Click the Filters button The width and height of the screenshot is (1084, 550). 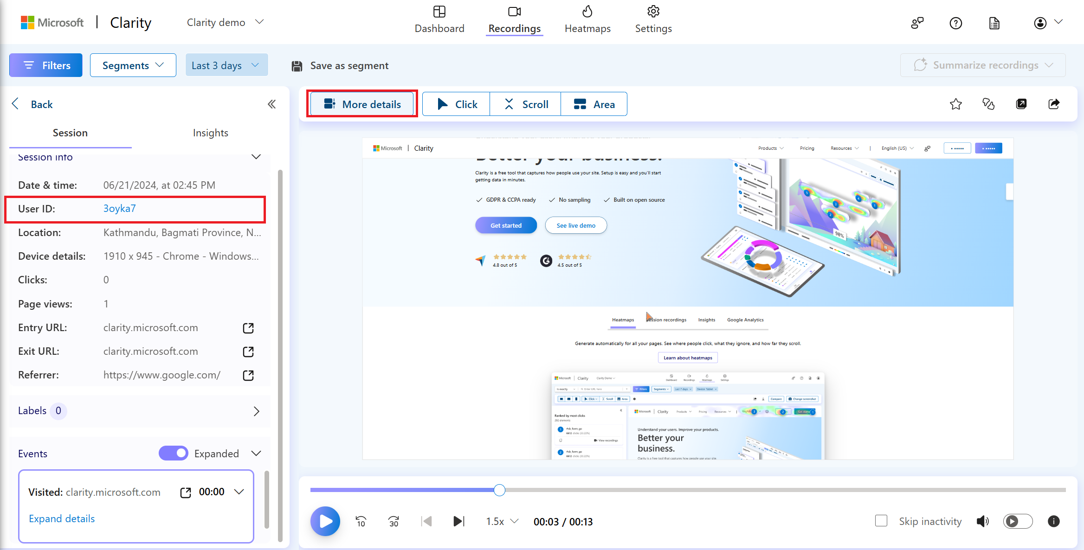[46, 65]
